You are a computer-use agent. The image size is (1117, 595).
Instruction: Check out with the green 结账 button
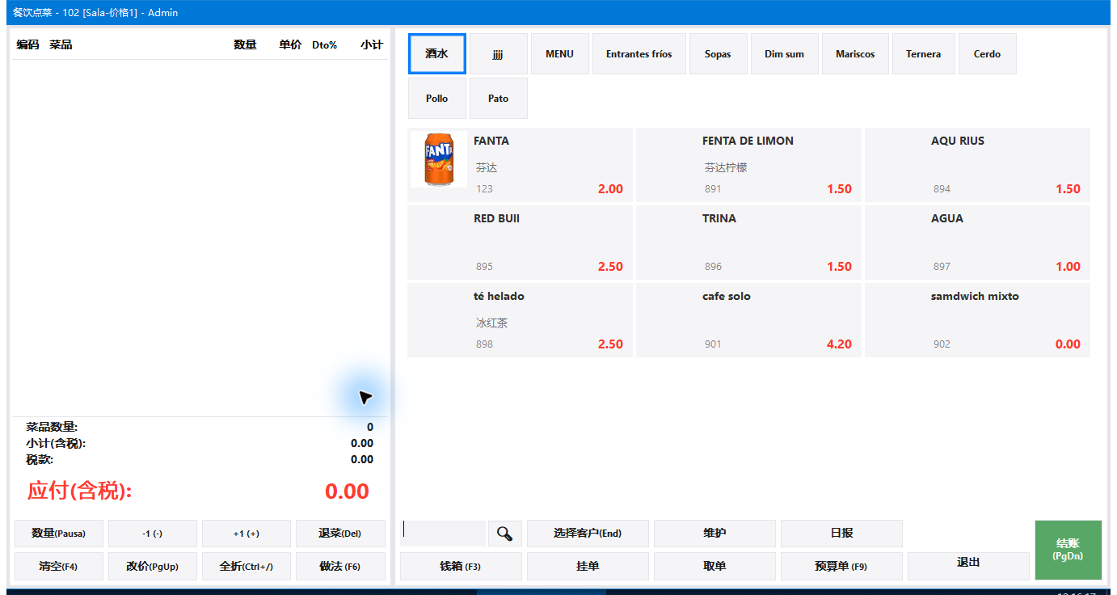click(x=1068, y=550)
